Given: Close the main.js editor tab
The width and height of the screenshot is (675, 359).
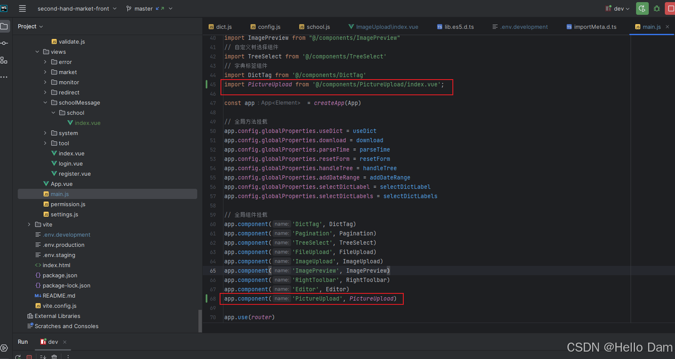Looking at the screenshot, I should 667,27.
